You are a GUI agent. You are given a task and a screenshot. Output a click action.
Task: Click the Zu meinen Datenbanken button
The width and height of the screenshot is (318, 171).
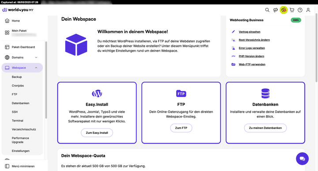point(265,128)
